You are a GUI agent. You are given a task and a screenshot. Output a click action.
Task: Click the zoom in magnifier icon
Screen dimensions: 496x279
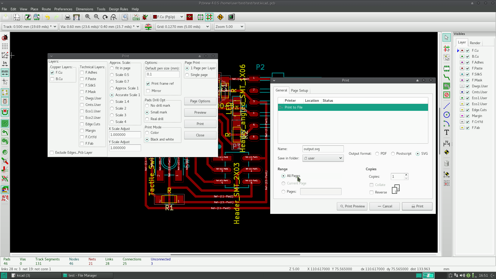click(x=88, y=17)
